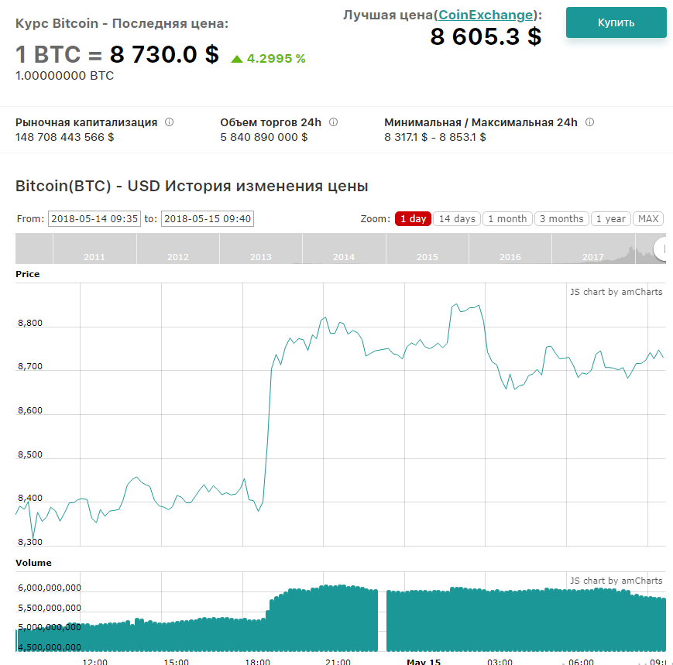Click the 6,000,000,000 volume axis label
The image size is (673, 665).
click(x=50, y=588)
